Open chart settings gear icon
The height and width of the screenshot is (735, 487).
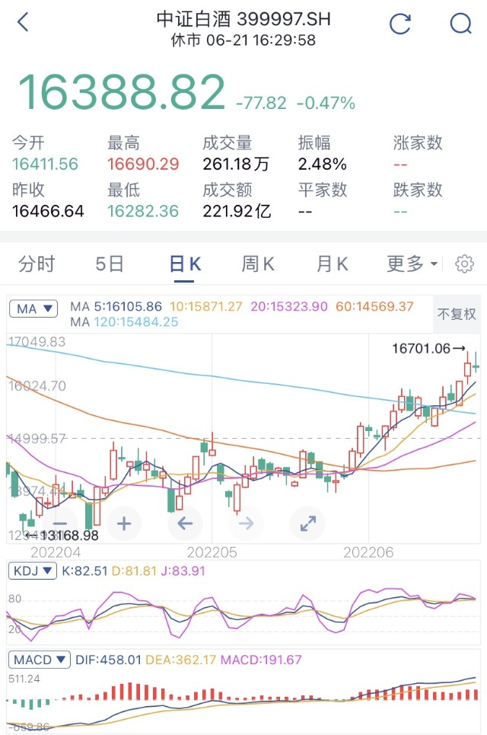[464, 264]
